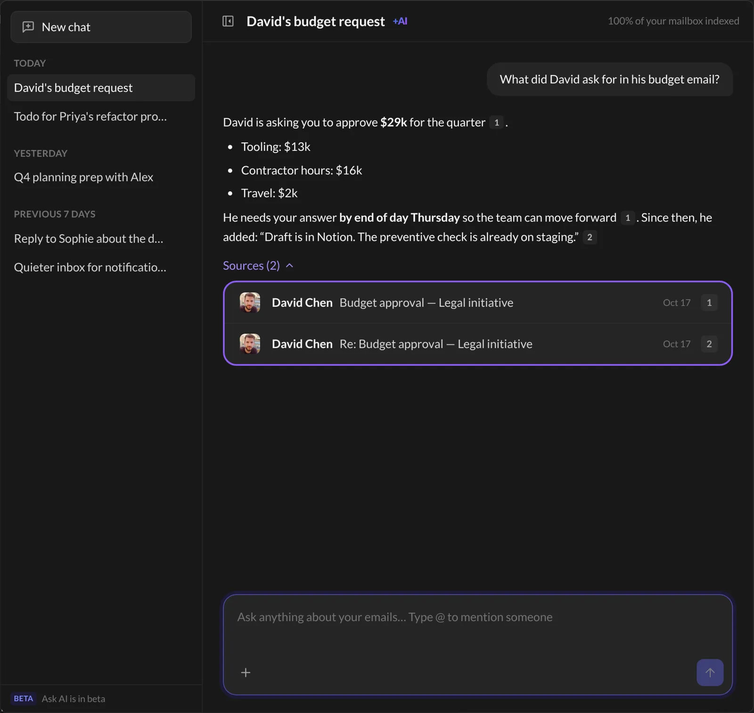Open Budget approval — Legal initiative email
The image size is (754, 713).
click(x=478, y=303)
